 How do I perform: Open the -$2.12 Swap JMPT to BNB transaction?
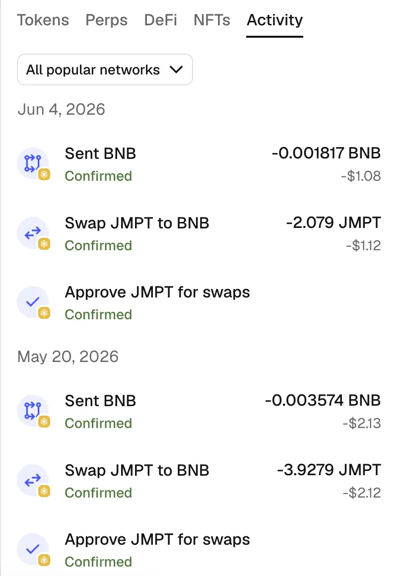pyautogui.click(x=199, y=481)
